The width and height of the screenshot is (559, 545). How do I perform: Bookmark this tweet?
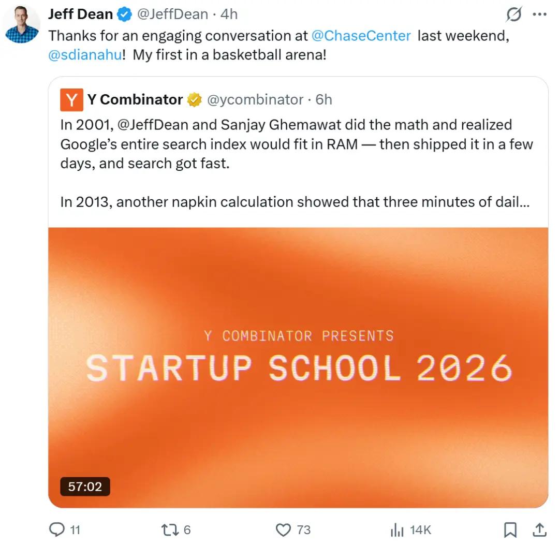pos(510,529)
